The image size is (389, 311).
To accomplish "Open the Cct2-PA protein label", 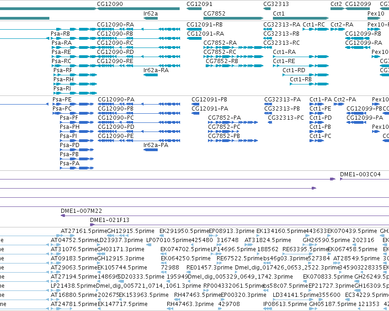I will pos(345,100).
